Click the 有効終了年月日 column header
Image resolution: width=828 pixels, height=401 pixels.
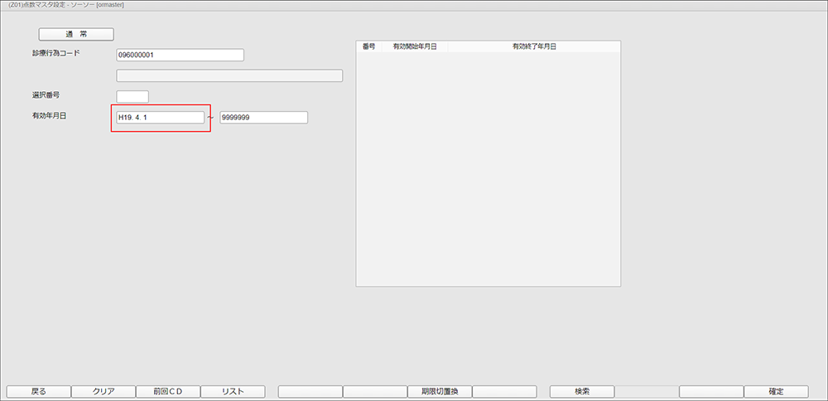[x=534, y=47]
